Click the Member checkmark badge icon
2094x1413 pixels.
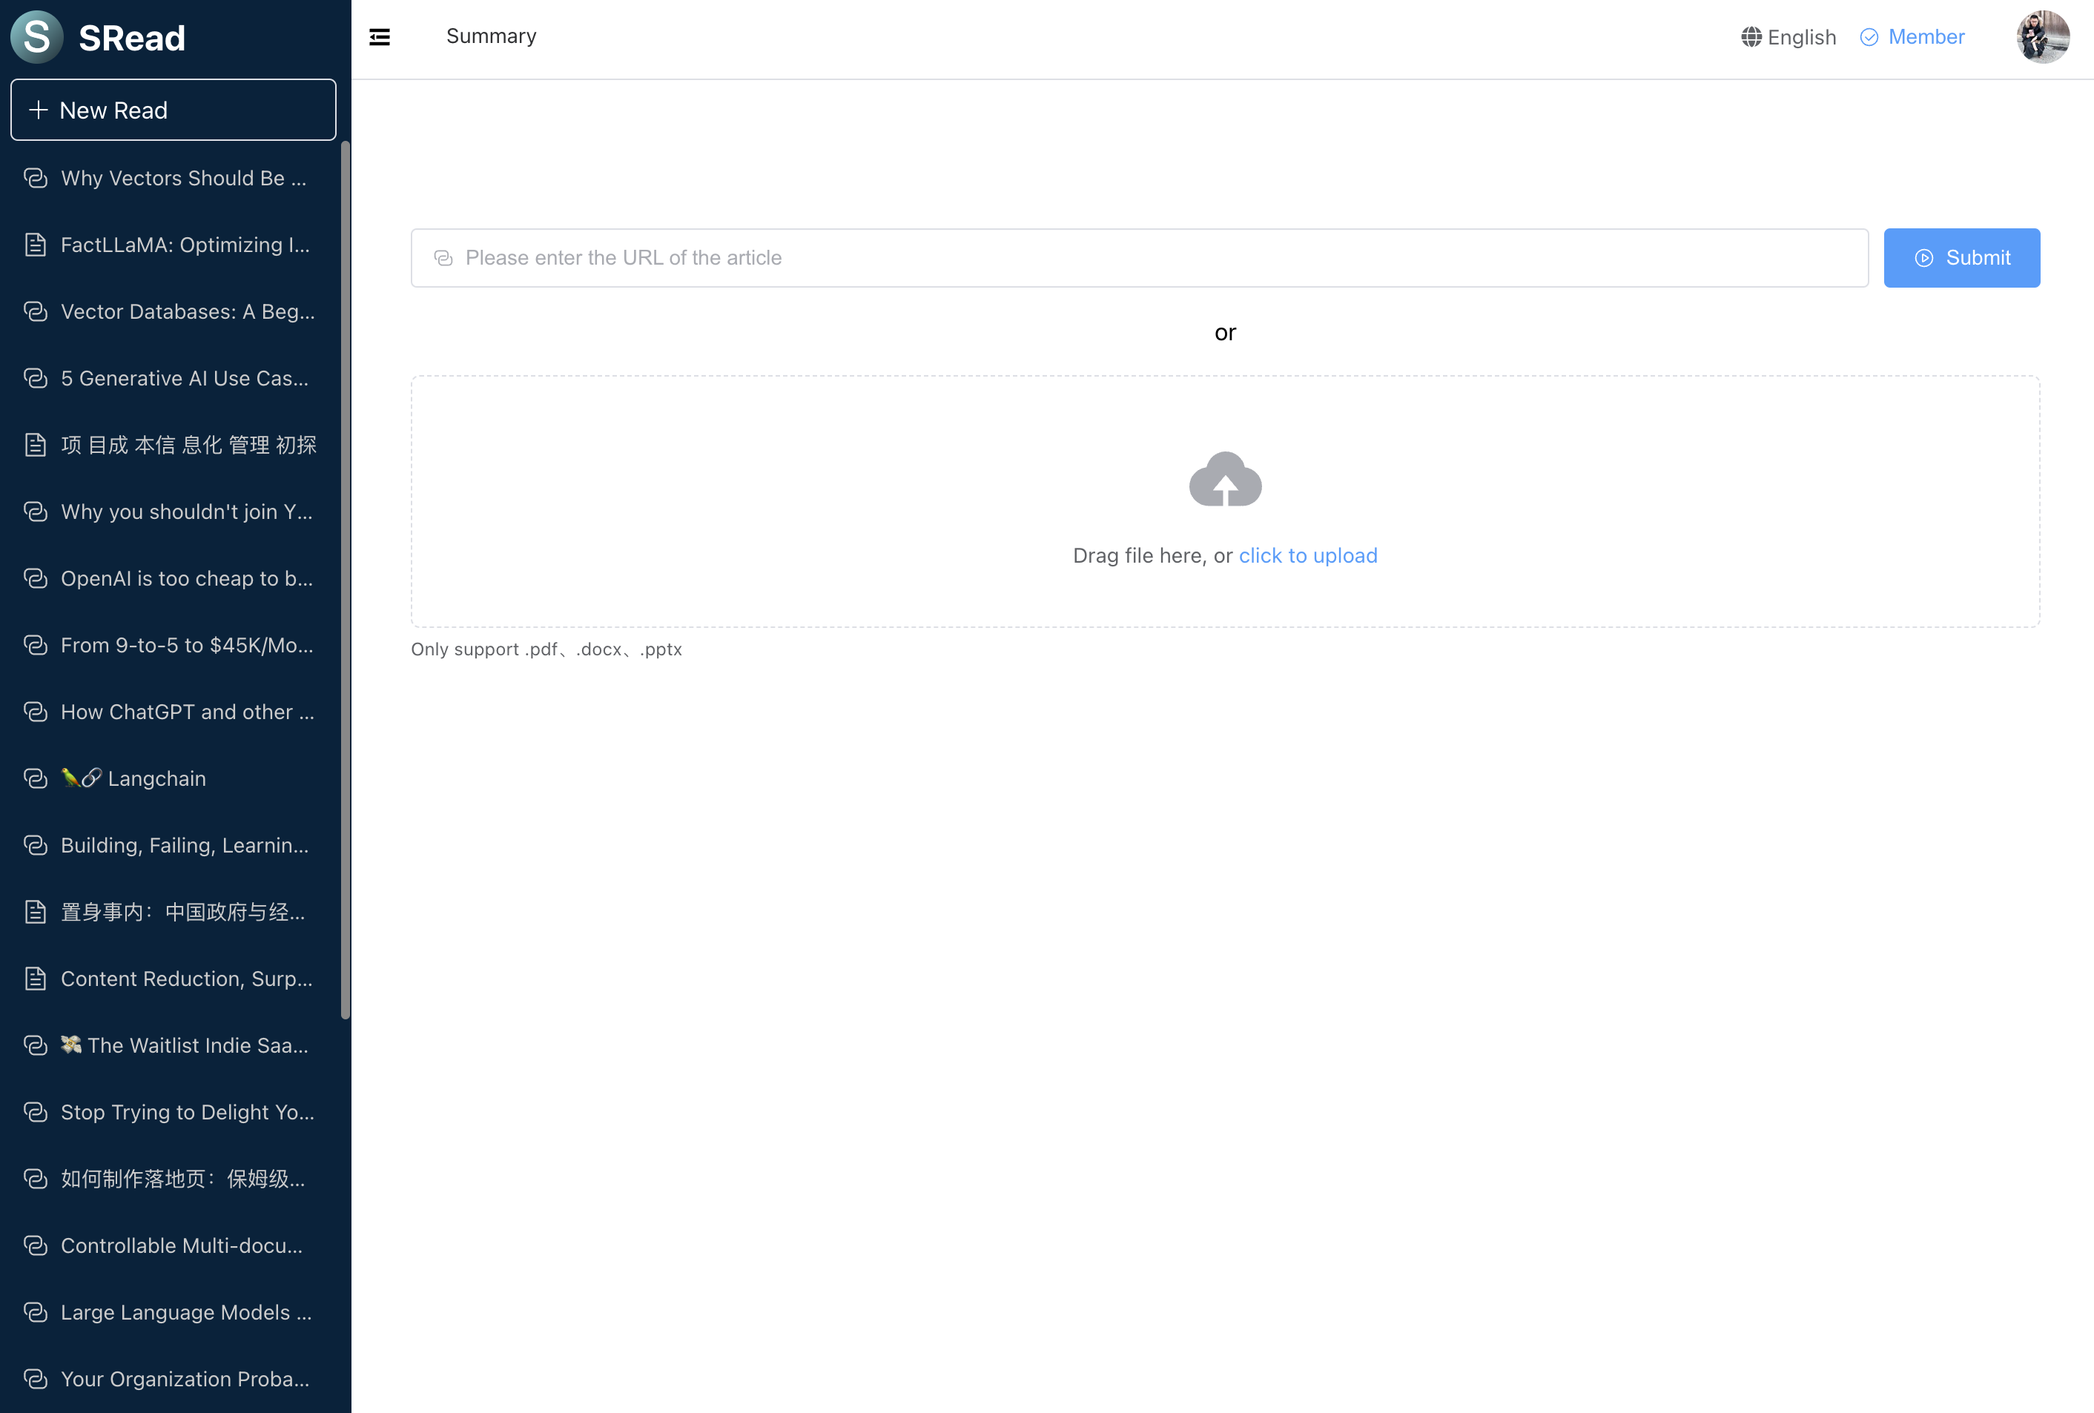click(1869, 37)
